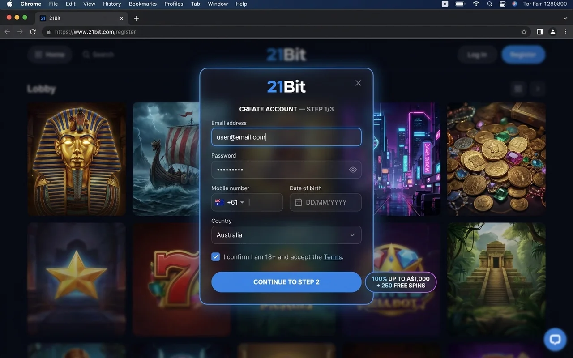This screenshot has height=358, width=573.
Task: Open the History menu
Action: coord(112,4)
